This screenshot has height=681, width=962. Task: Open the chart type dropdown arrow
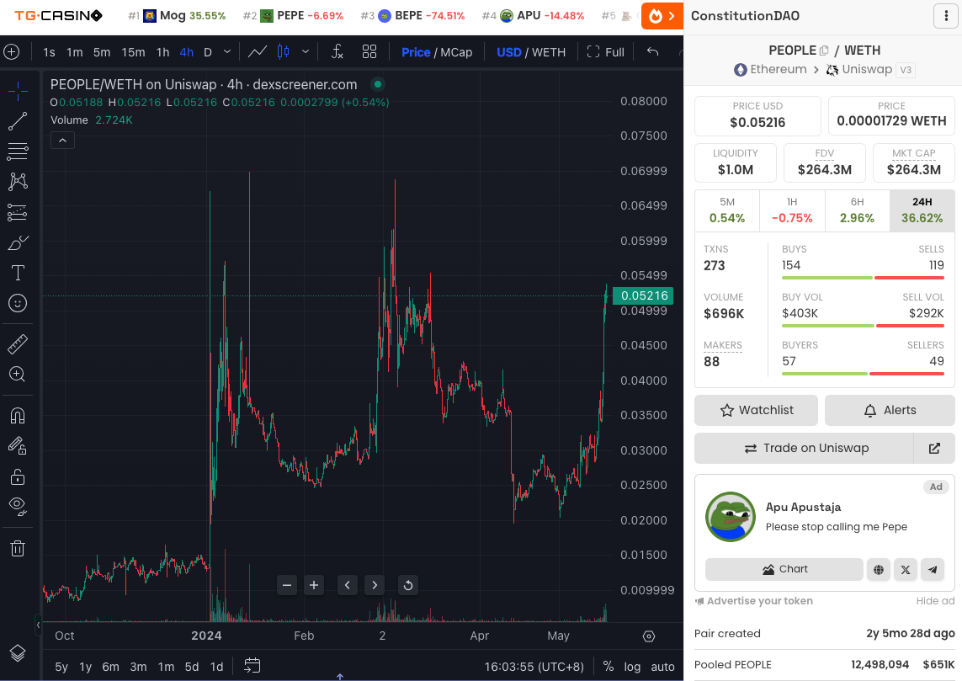tap(306, 52)
